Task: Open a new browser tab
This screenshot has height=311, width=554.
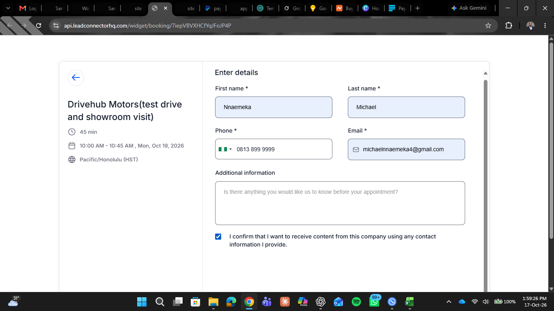Action: (418, 8)
